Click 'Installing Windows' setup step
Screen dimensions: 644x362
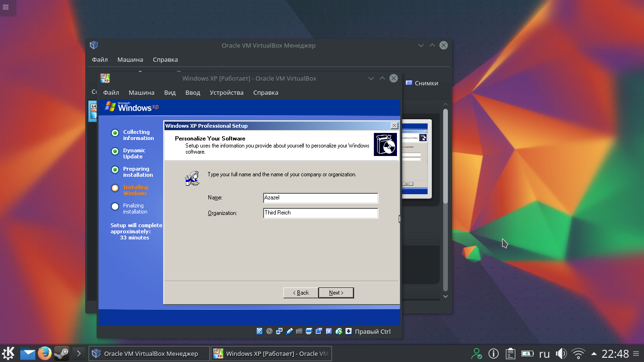point(136,190)
